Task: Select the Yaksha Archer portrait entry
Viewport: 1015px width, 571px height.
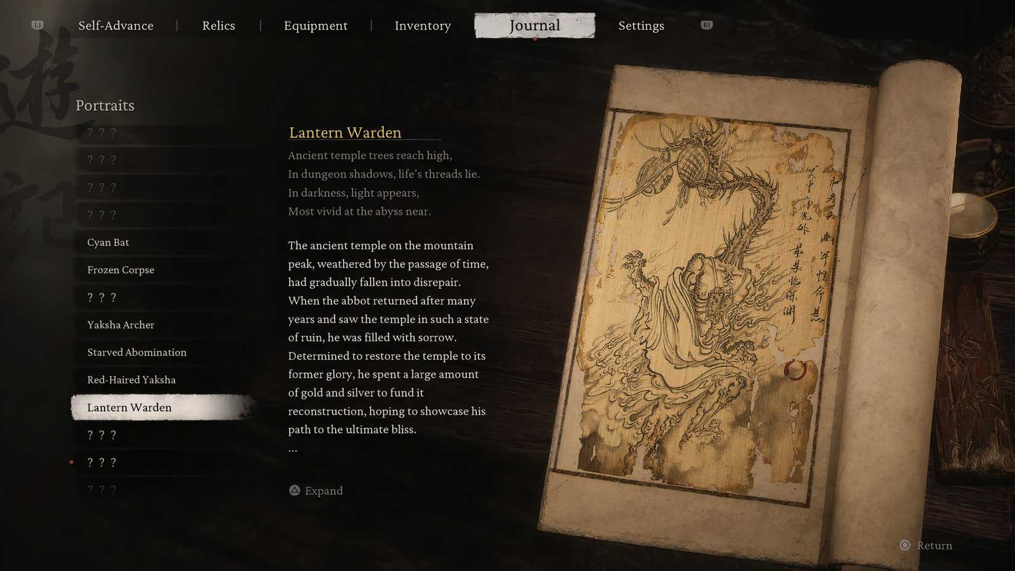Action: 121,324
